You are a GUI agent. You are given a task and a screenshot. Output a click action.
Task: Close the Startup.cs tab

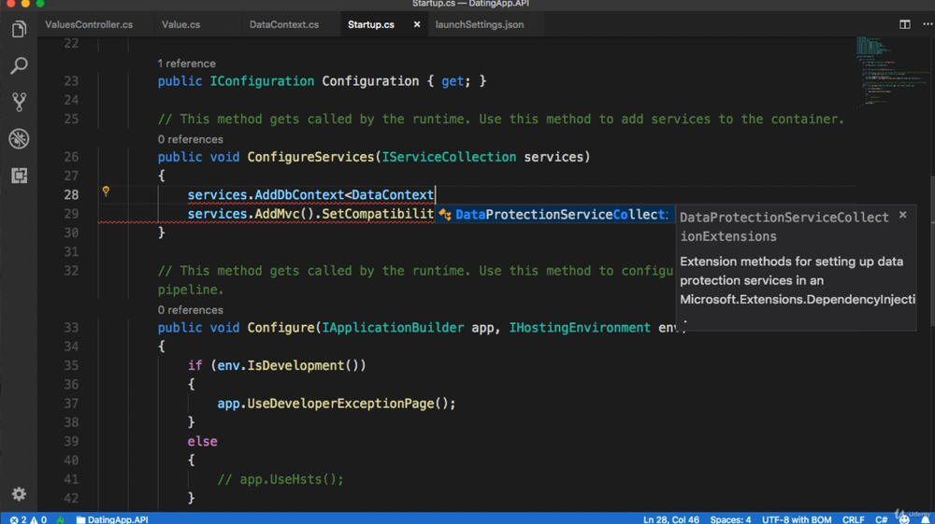[x=417, y=24]
